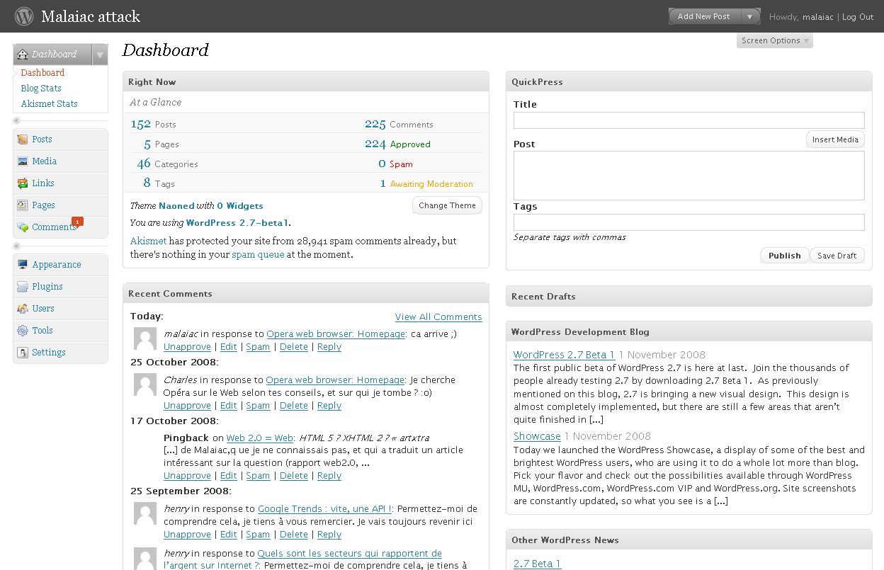The height and width of the screenshot is (570, 884).
Task: Open the malaiac profile link in the header
Action: 818,17
